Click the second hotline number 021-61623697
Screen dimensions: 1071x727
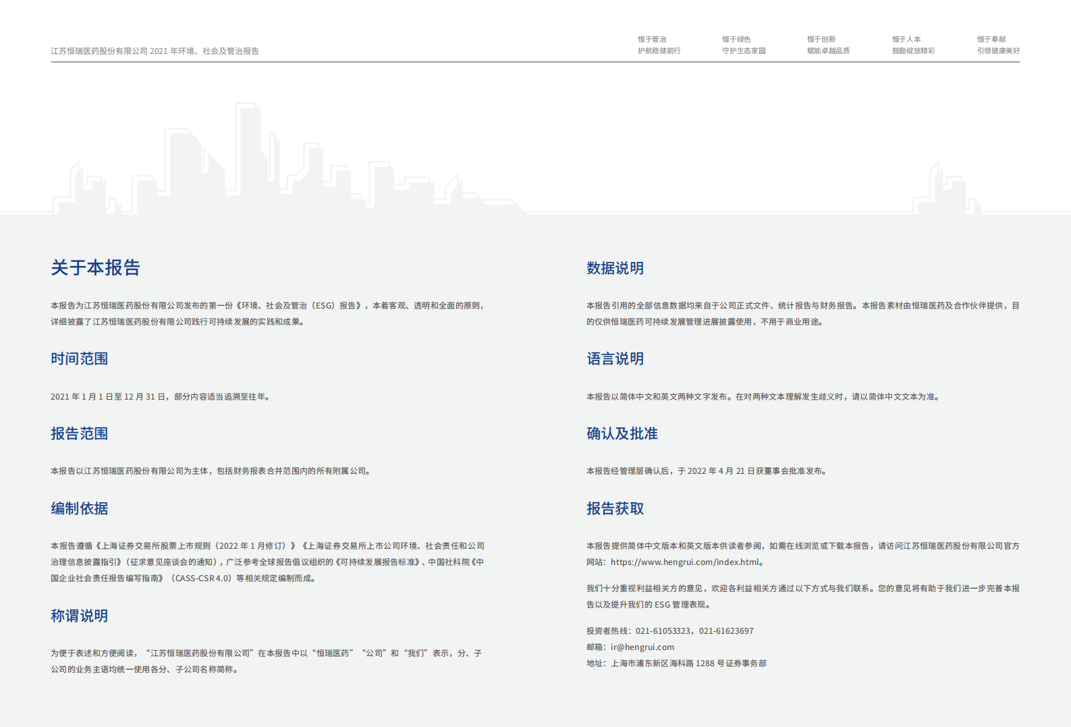(726, 630)
